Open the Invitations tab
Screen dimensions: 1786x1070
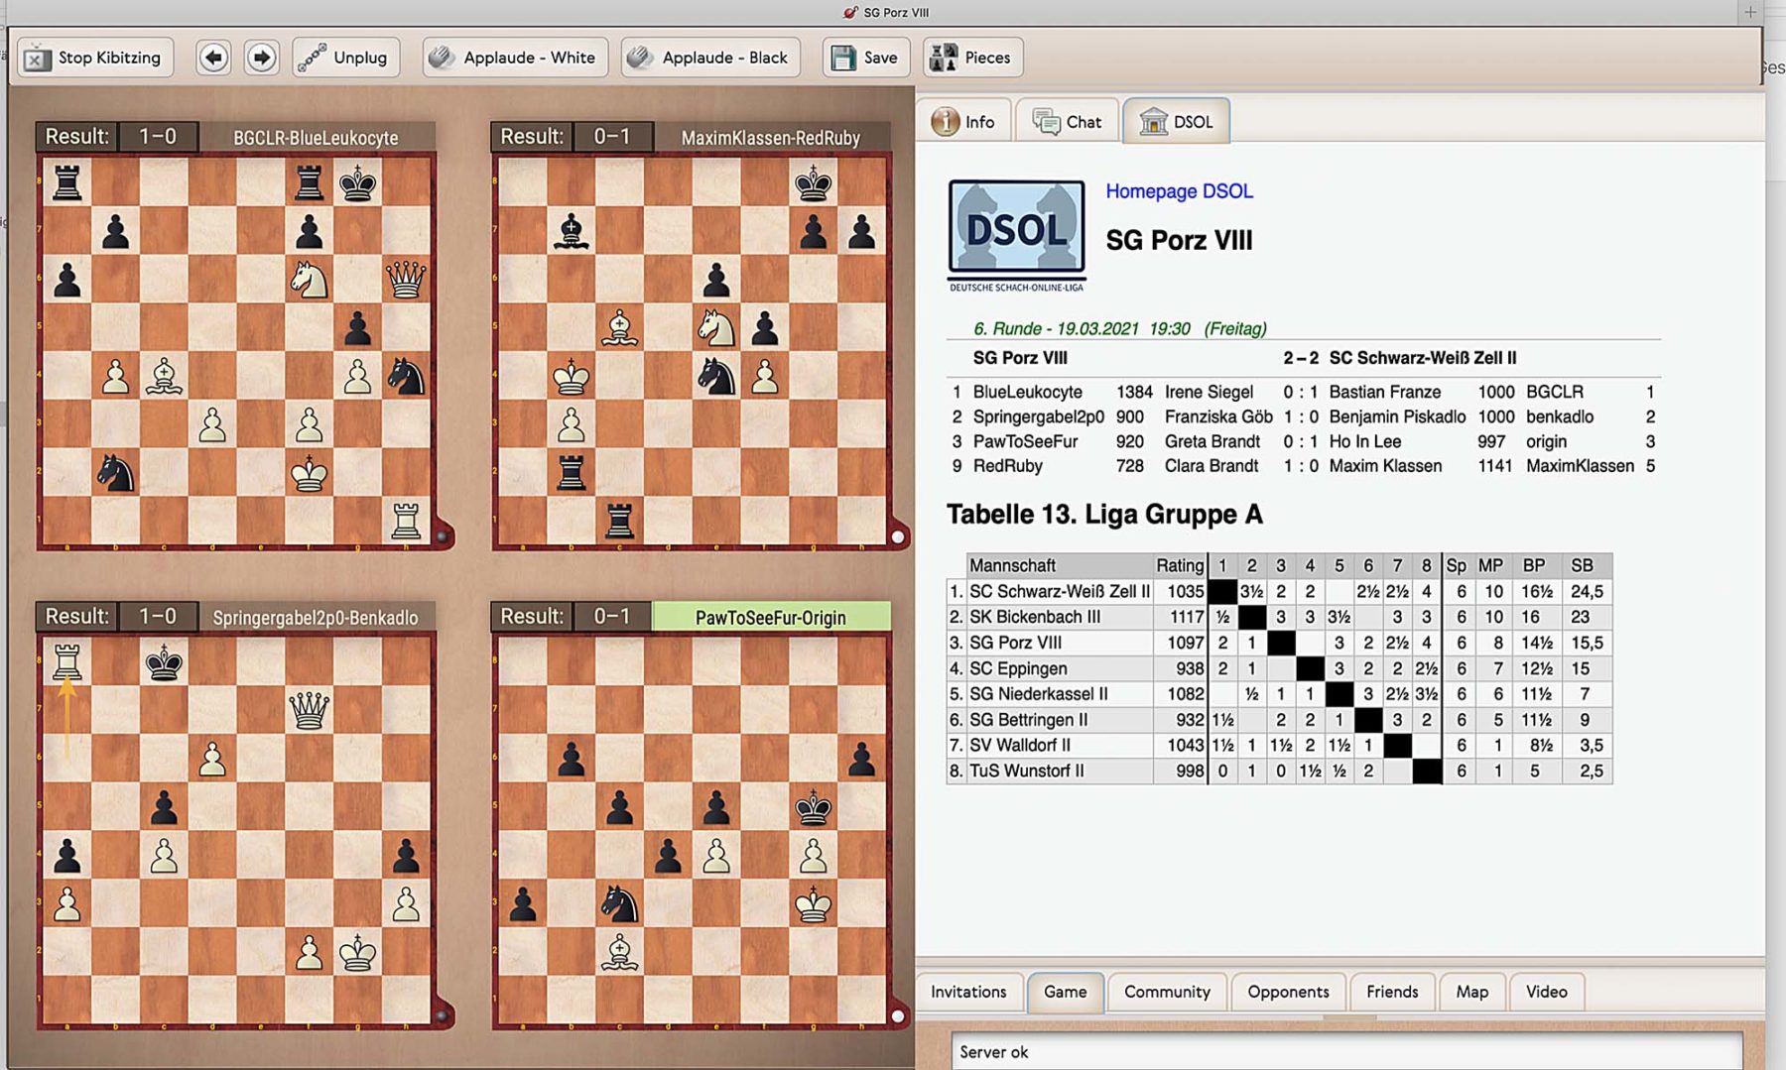pos(968,992)
